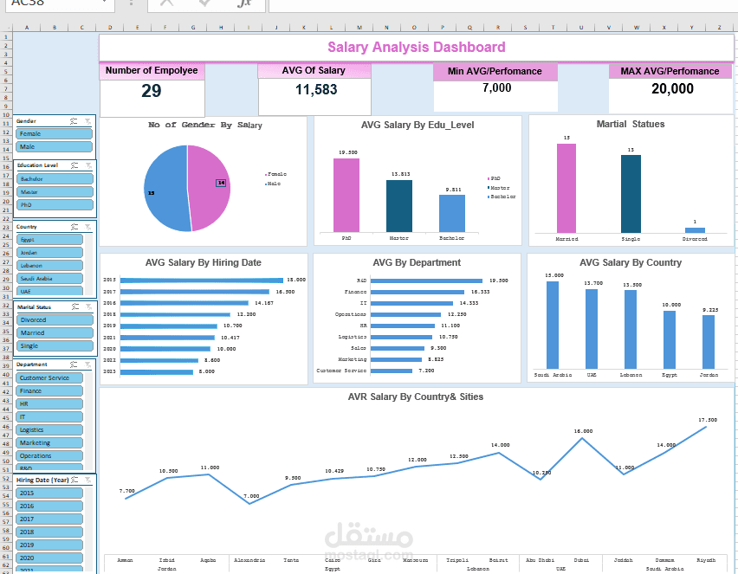Image resolution: width=738 pixels, height=574 pixels.
Task: Click the 'AVR Salary By Country& Sities' chart title
Action: pyautogui.click(x=416, y=397)
